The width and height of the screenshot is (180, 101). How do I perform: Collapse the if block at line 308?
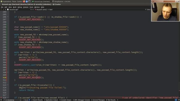(8, 72)
